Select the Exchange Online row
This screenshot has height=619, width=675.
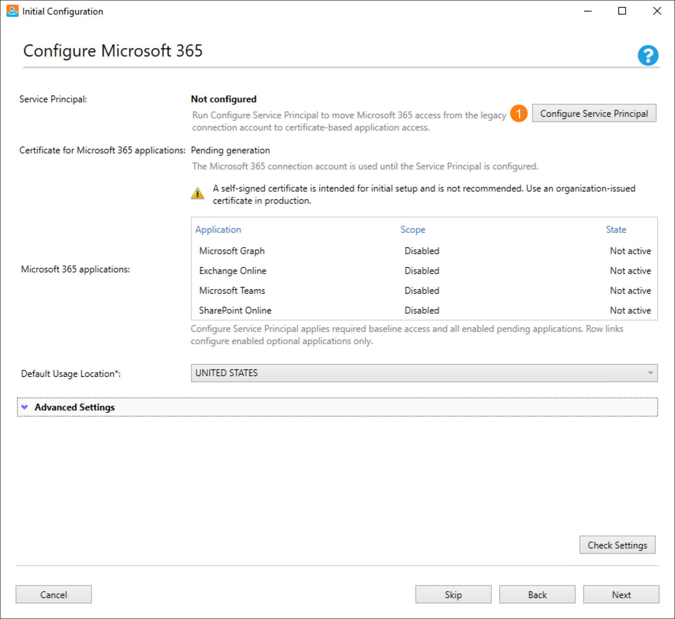coord(424,271)
